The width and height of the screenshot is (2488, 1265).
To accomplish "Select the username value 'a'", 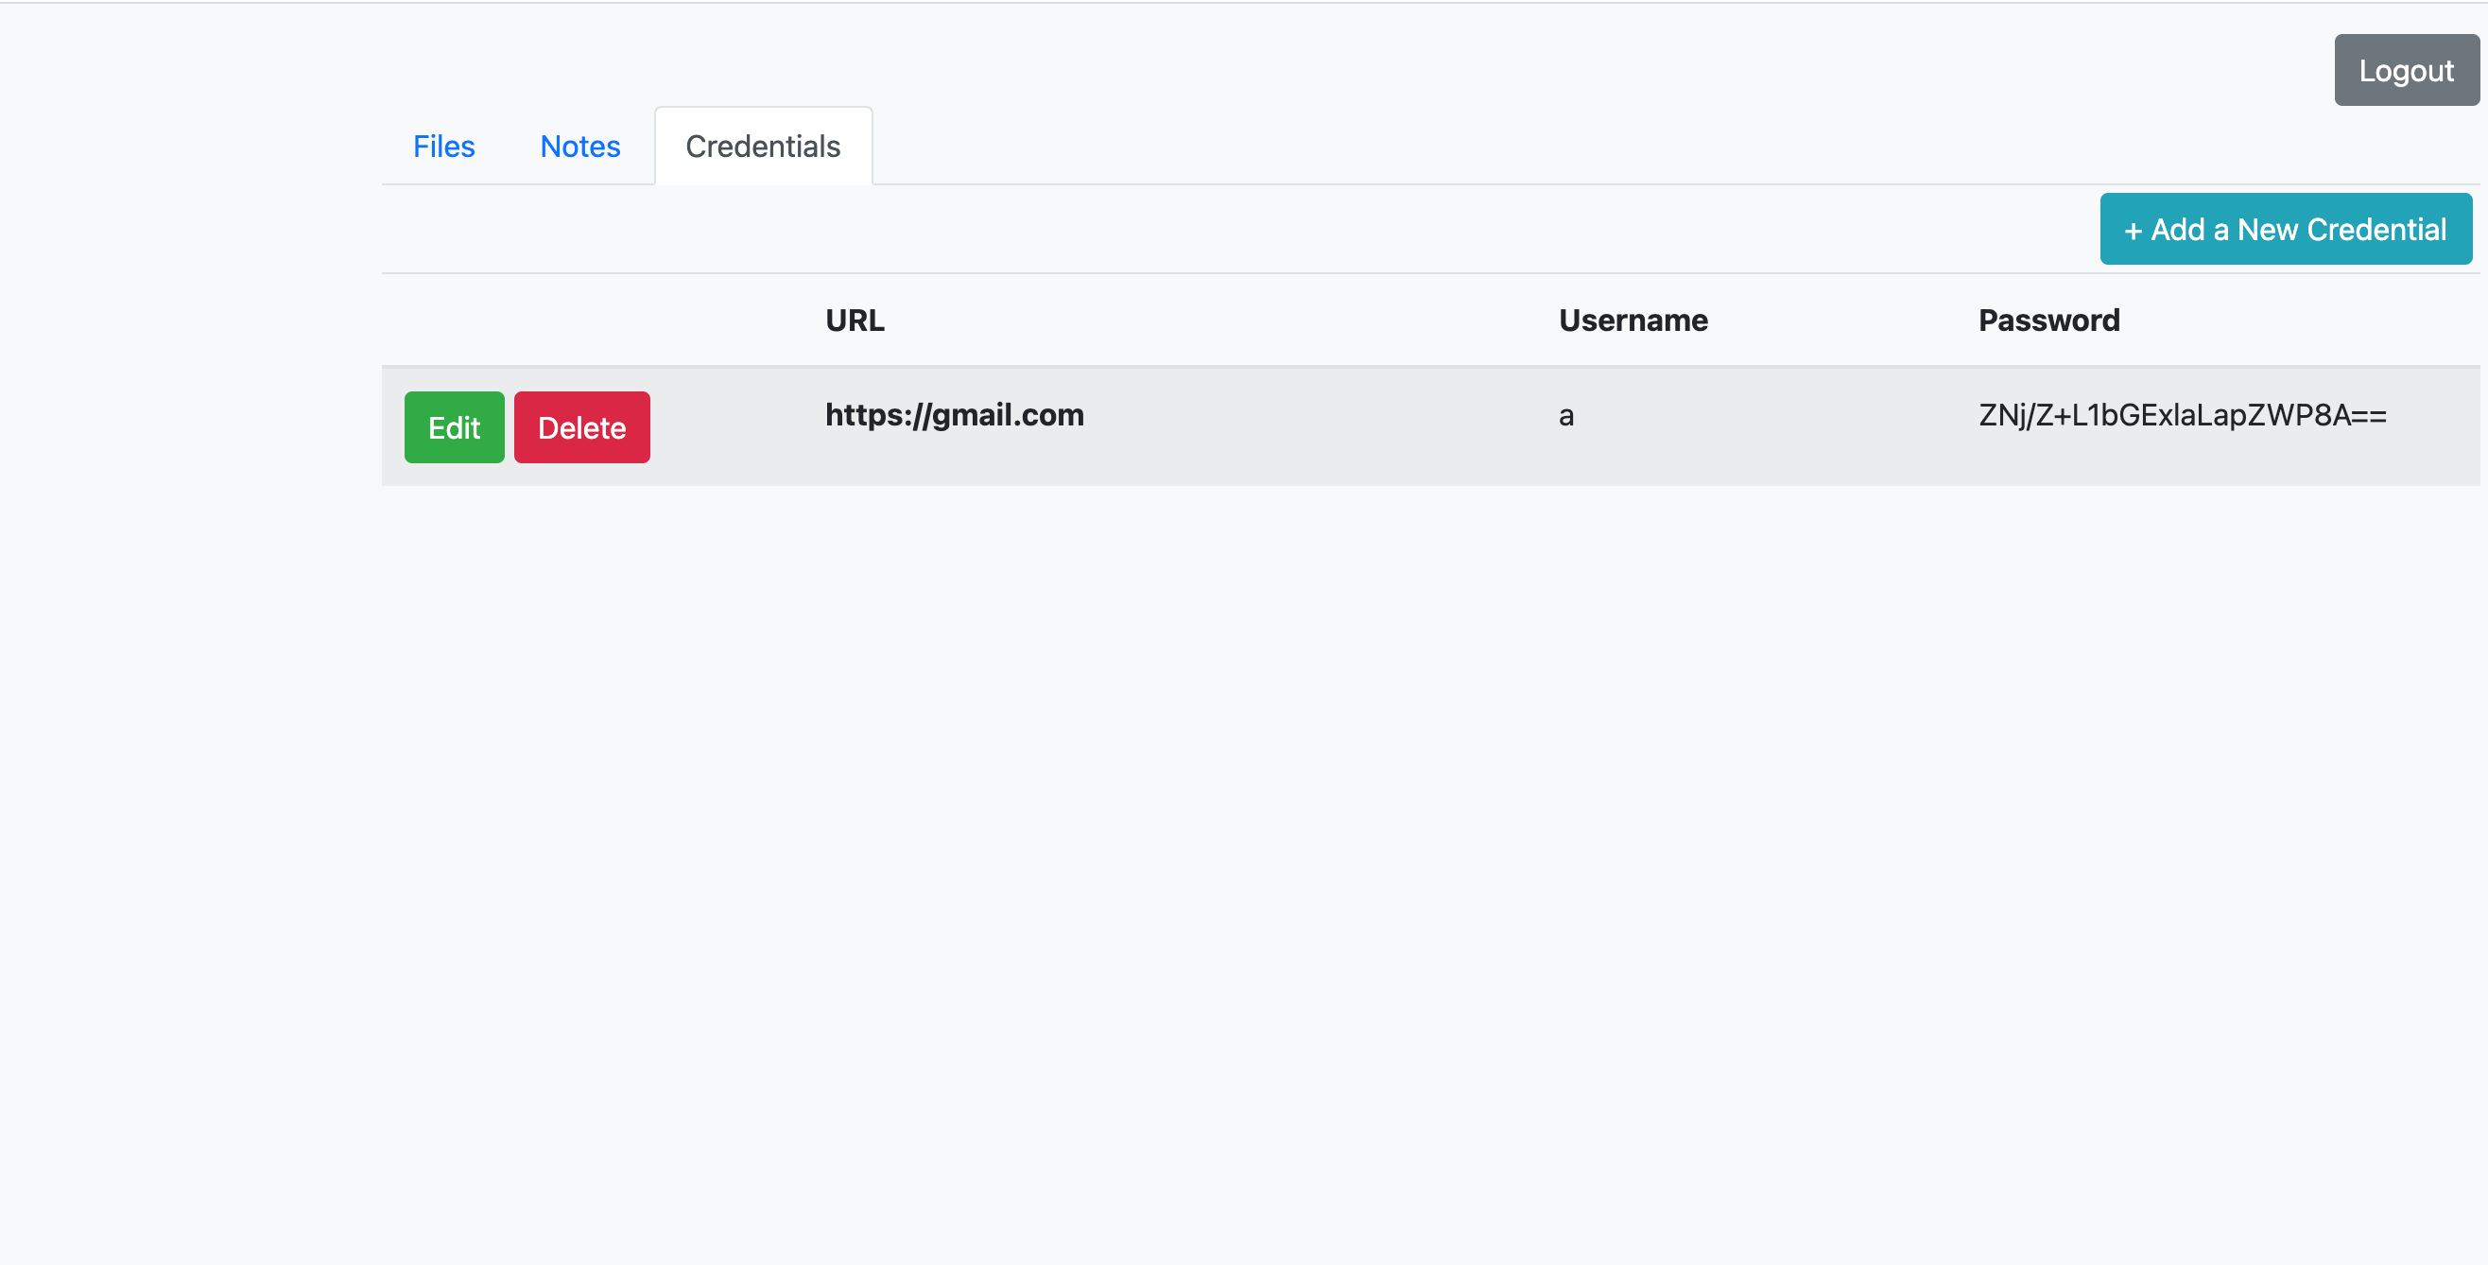I will coord(1565,415).
